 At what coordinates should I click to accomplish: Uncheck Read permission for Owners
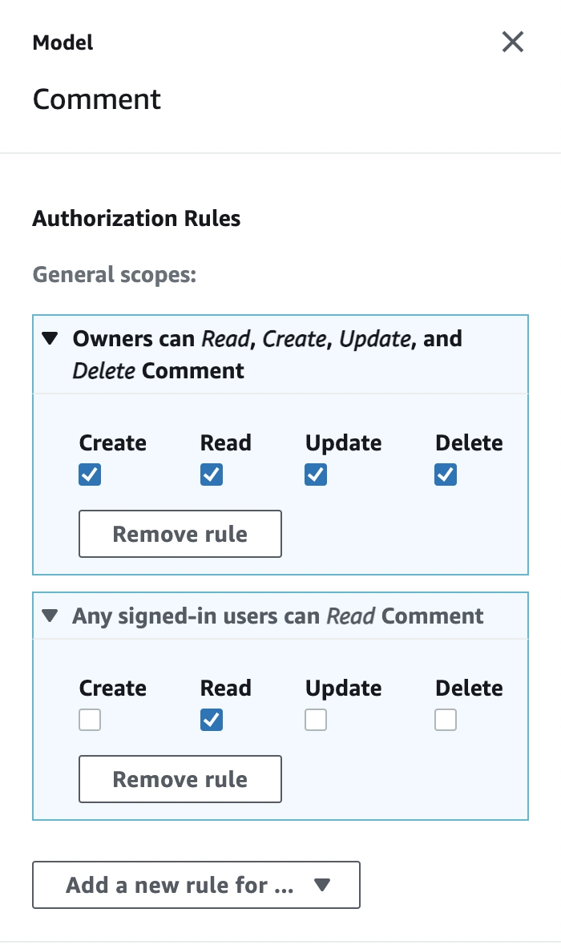point(212,475)
